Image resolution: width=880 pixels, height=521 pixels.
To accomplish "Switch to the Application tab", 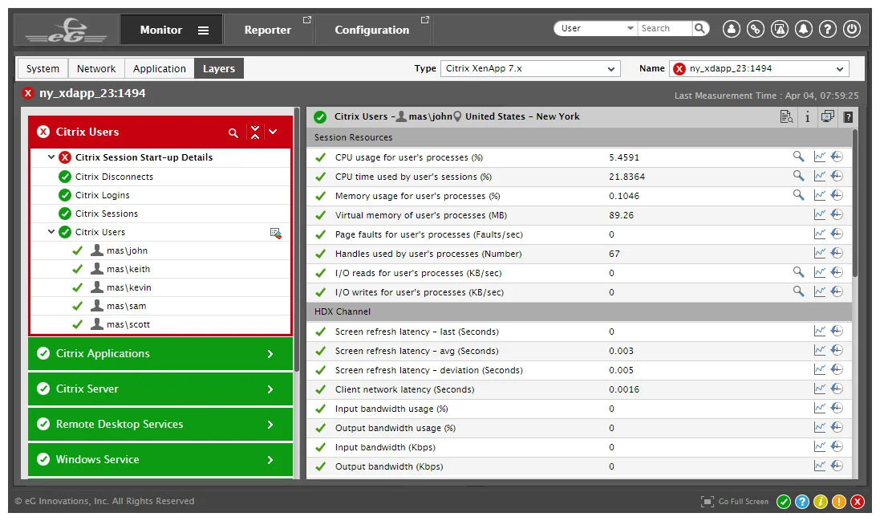I will pos(160,68).
